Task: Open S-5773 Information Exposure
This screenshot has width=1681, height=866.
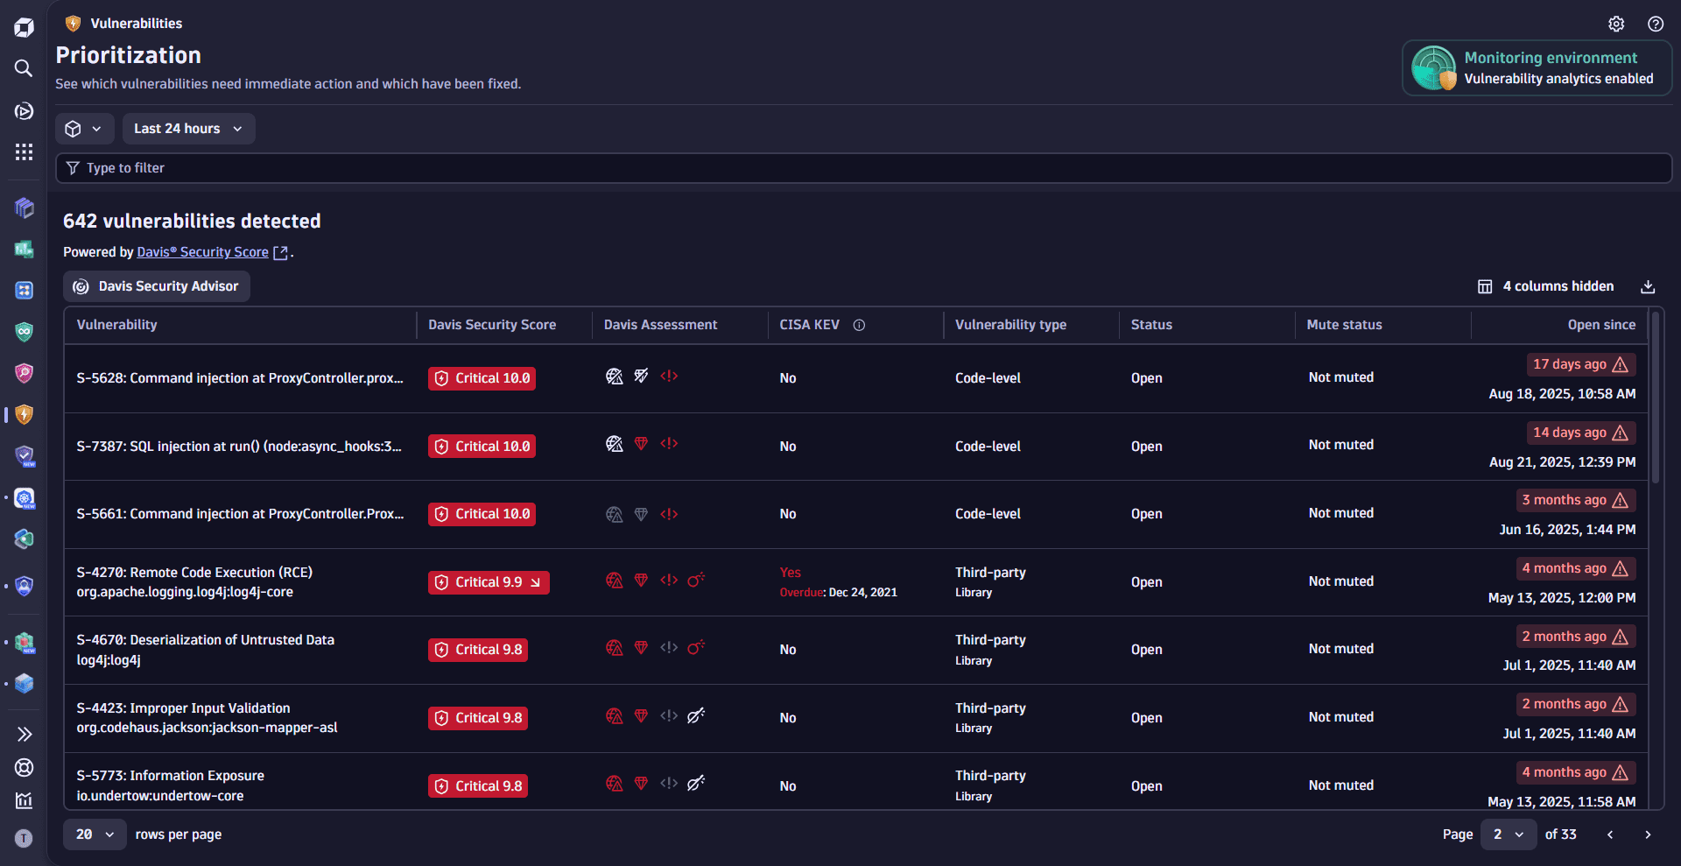Action: pyautogui.click(x=170, y=776)
